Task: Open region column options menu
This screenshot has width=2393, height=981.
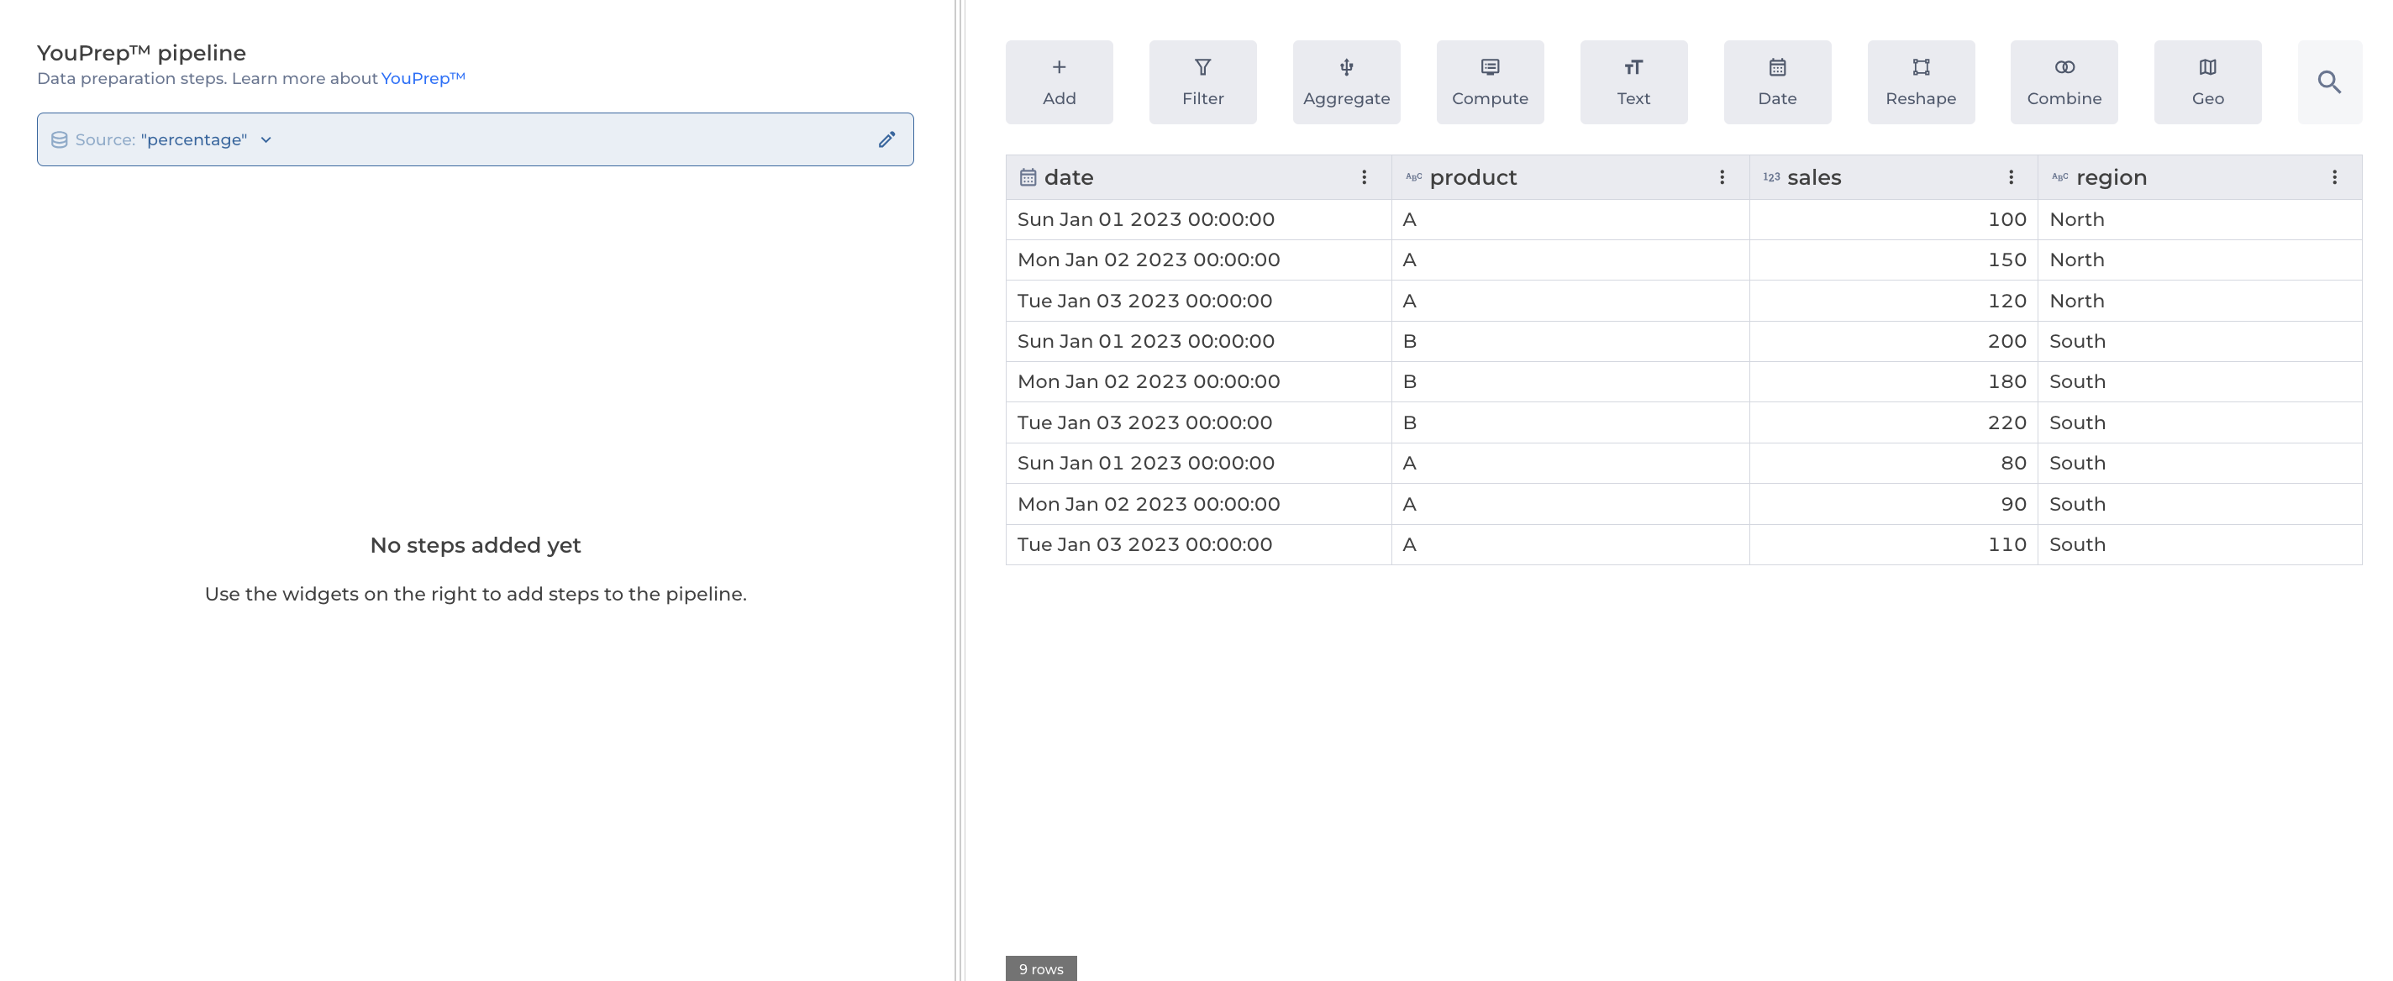Action: click(2333, 177)
